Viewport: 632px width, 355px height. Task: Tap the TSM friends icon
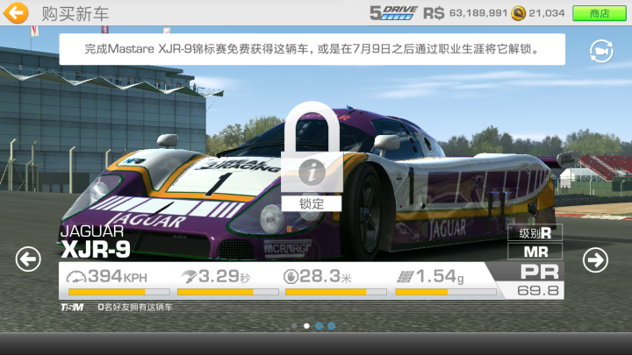72,307
